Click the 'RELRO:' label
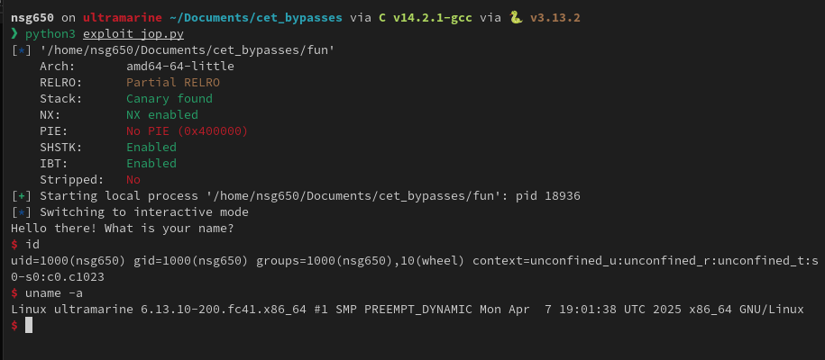The image size is (825, 360). (61, 83)
